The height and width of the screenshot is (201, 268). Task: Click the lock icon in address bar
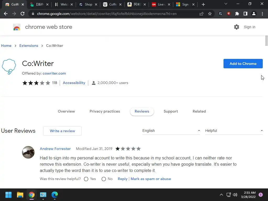tap(33, 14)
